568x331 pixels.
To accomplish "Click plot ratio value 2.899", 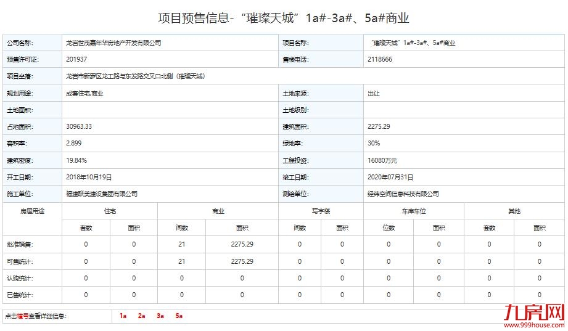I will [x=73, y=143].
